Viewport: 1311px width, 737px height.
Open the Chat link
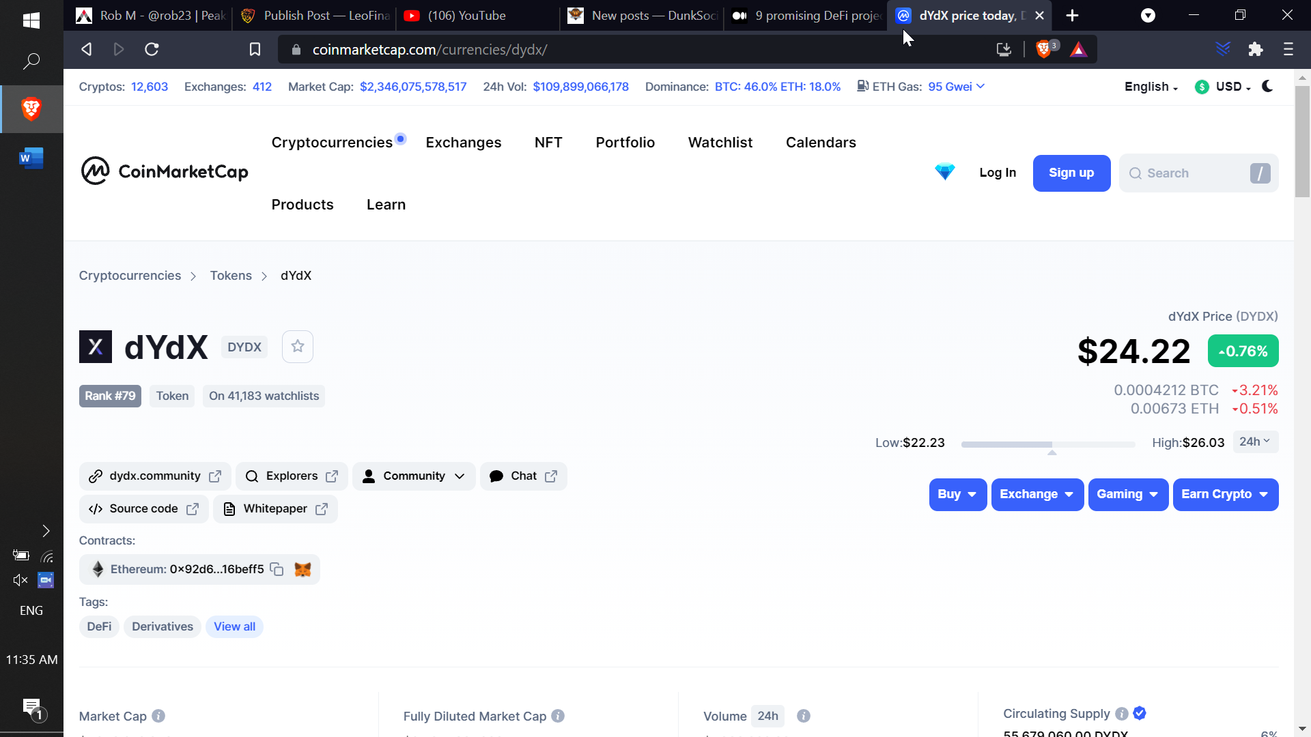pos(524,476)
